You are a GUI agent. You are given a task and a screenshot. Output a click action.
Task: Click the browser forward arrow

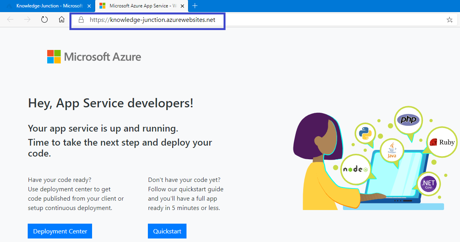click(x=27, y=20)
